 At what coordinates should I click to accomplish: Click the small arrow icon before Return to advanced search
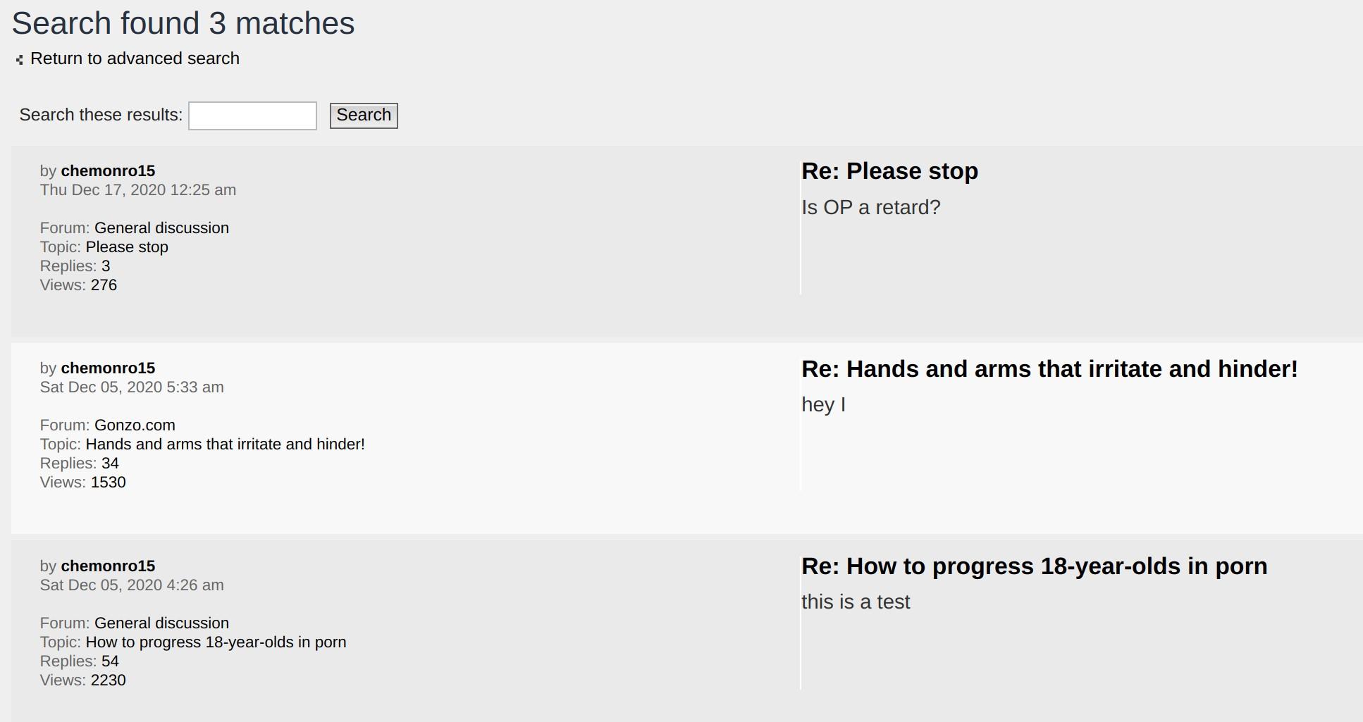[19, 60]
